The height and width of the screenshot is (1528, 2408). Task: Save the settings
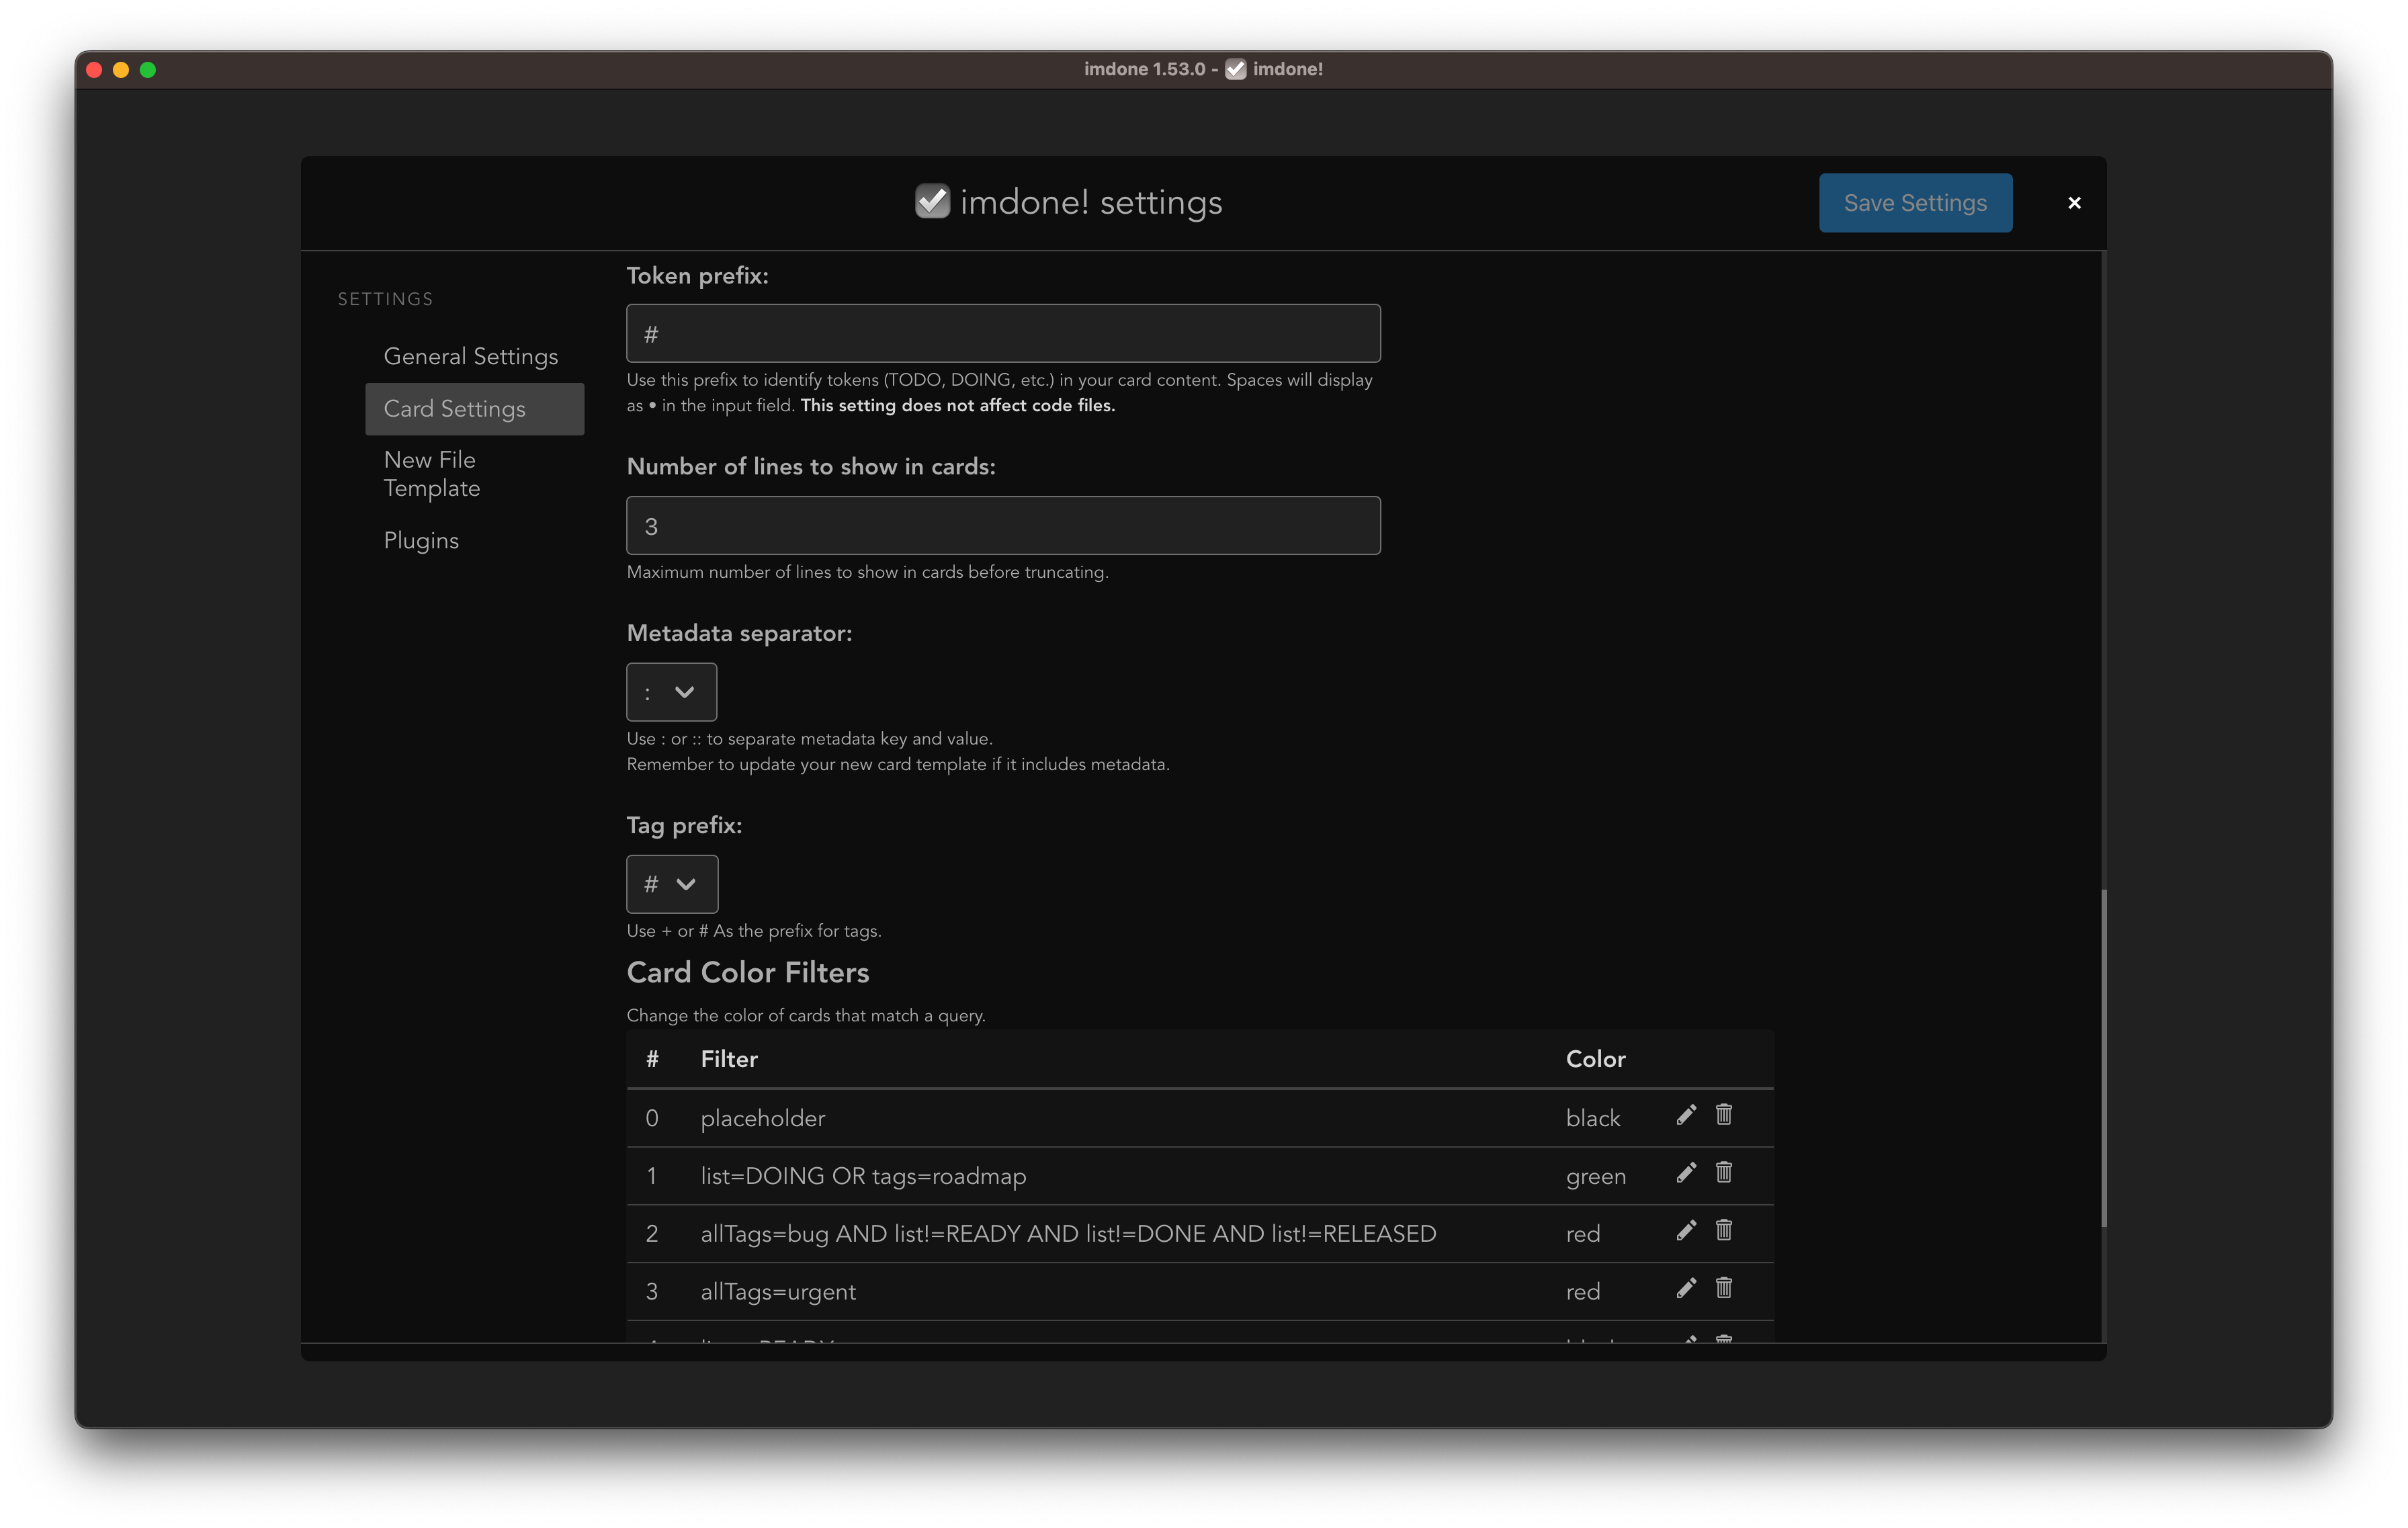[1915, 203]
